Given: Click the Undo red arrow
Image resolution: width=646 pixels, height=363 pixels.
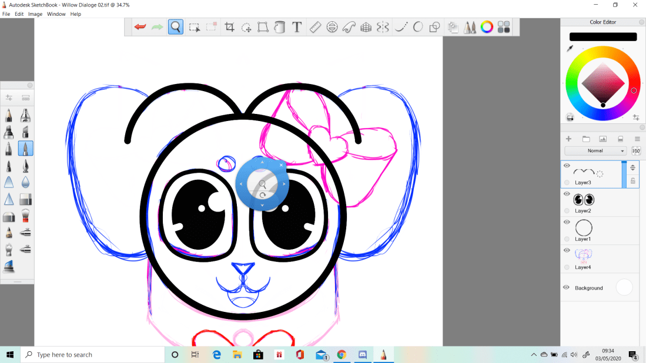Looking at the screenshot, I should coord(140,27).
